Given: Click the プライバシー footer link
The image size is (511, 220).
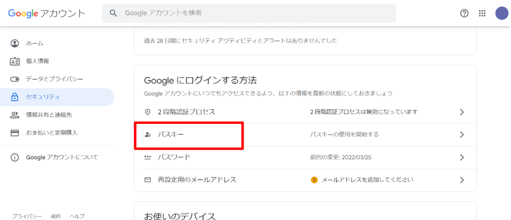Looking at the screenshot, I should (x=27, y=216).
